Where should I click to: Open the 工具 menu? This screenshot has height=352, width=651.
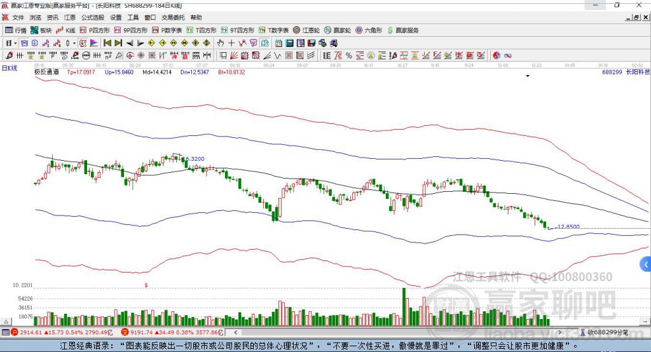point(133,17)
